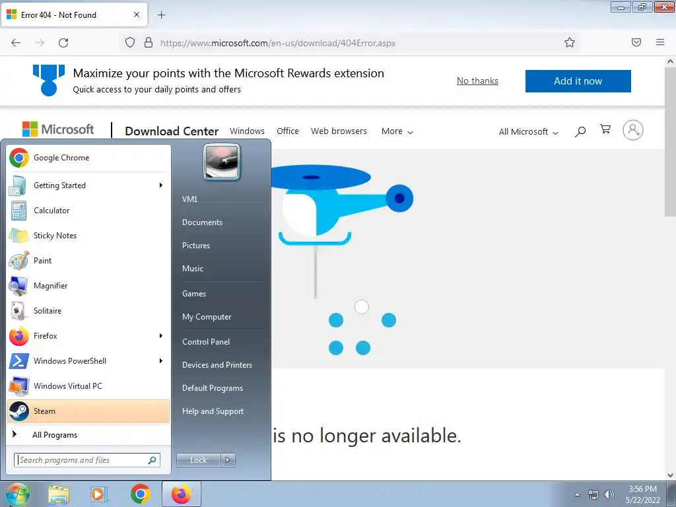The image size is (676, 507).
Task: Click the Add it now button
Action: pyautogui.click(x=578, y=81)
